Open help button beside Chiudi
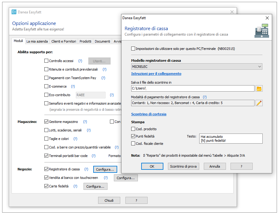The height and width of the screenshot is (216, 280). point(136,200)
